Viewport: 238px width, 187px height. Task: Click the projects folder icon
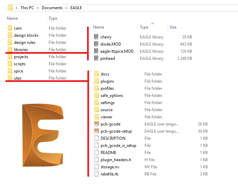[x=10, y=57]
